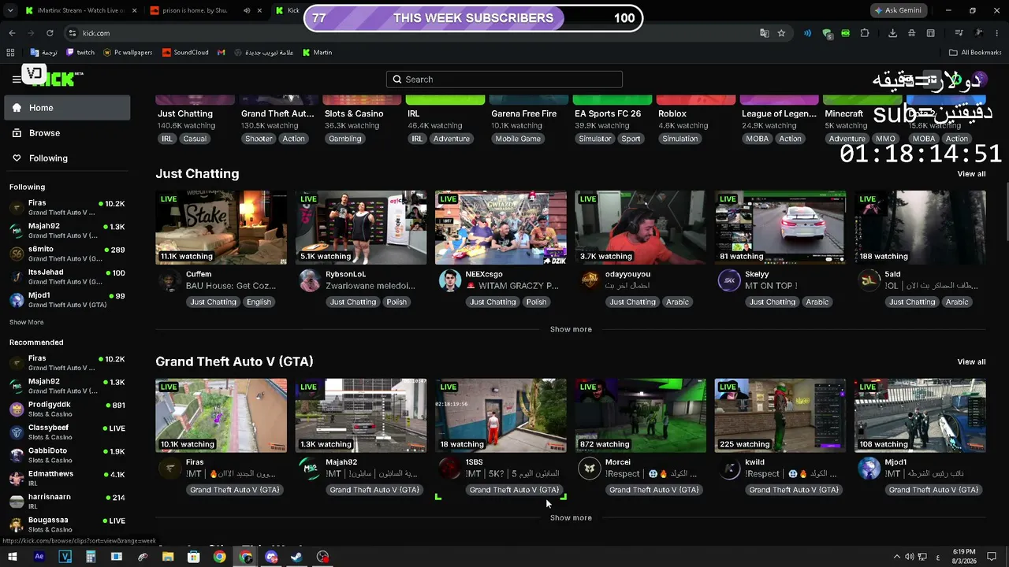The width and height of the screenshot is (1009, 567).
Task: Open RybsonLoL's stream thumbnail
Action: (361, 228)
